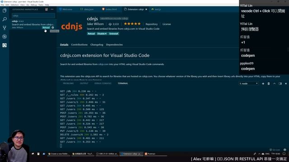Open the Source Control view icon
This screenshot has width=289, height=162.
[5, 28]
